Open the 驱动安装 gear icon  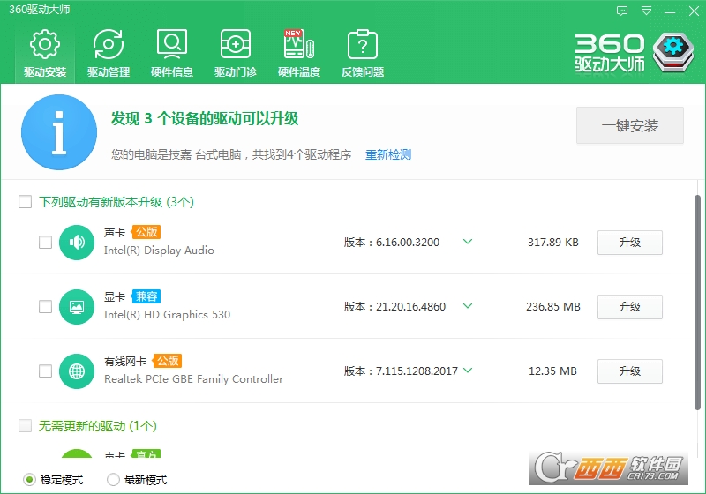coord(45,44)
